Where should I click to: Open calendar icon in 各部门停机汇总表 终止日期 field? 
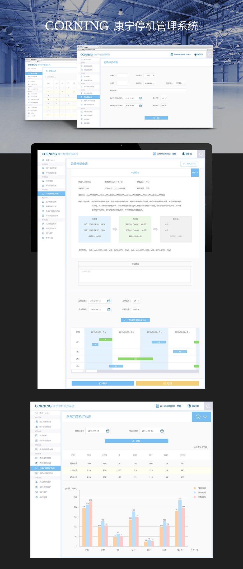pyautogui.click(x=162, y=431)
